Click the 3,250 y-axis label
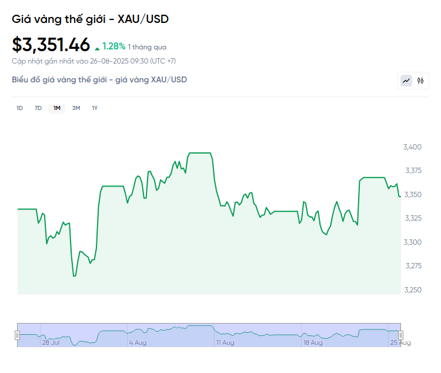The width and height of the screenshot is (441, 373). pyautogui.click(x=412, y=290)
